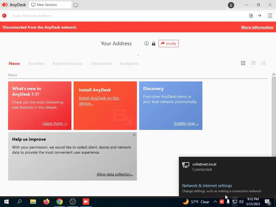Click the Invite button

coord(168,43)
